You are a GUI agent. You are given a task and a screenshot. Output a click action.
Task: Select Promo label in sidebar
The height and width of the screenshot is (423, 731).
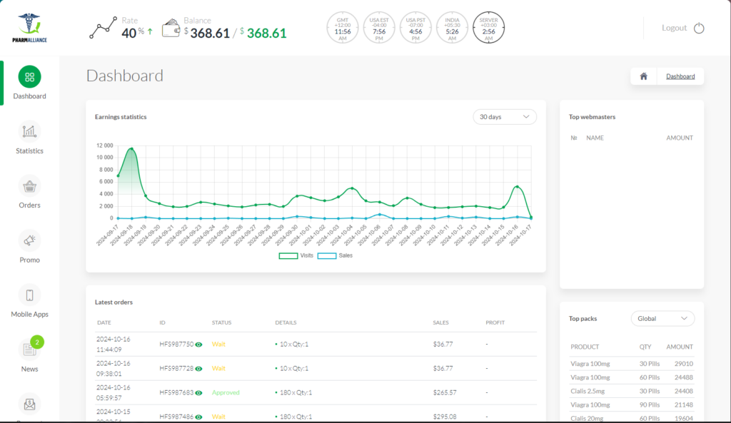(29, 260)
